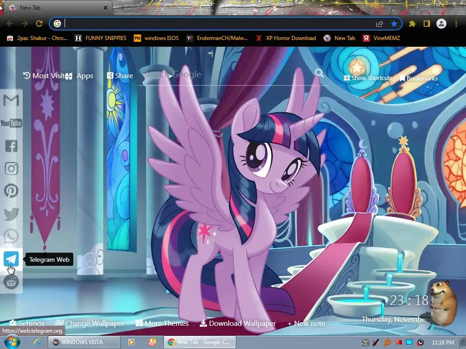Open Telegram Web sidebar shortcut
466x349 pixels.
point(11,259)
